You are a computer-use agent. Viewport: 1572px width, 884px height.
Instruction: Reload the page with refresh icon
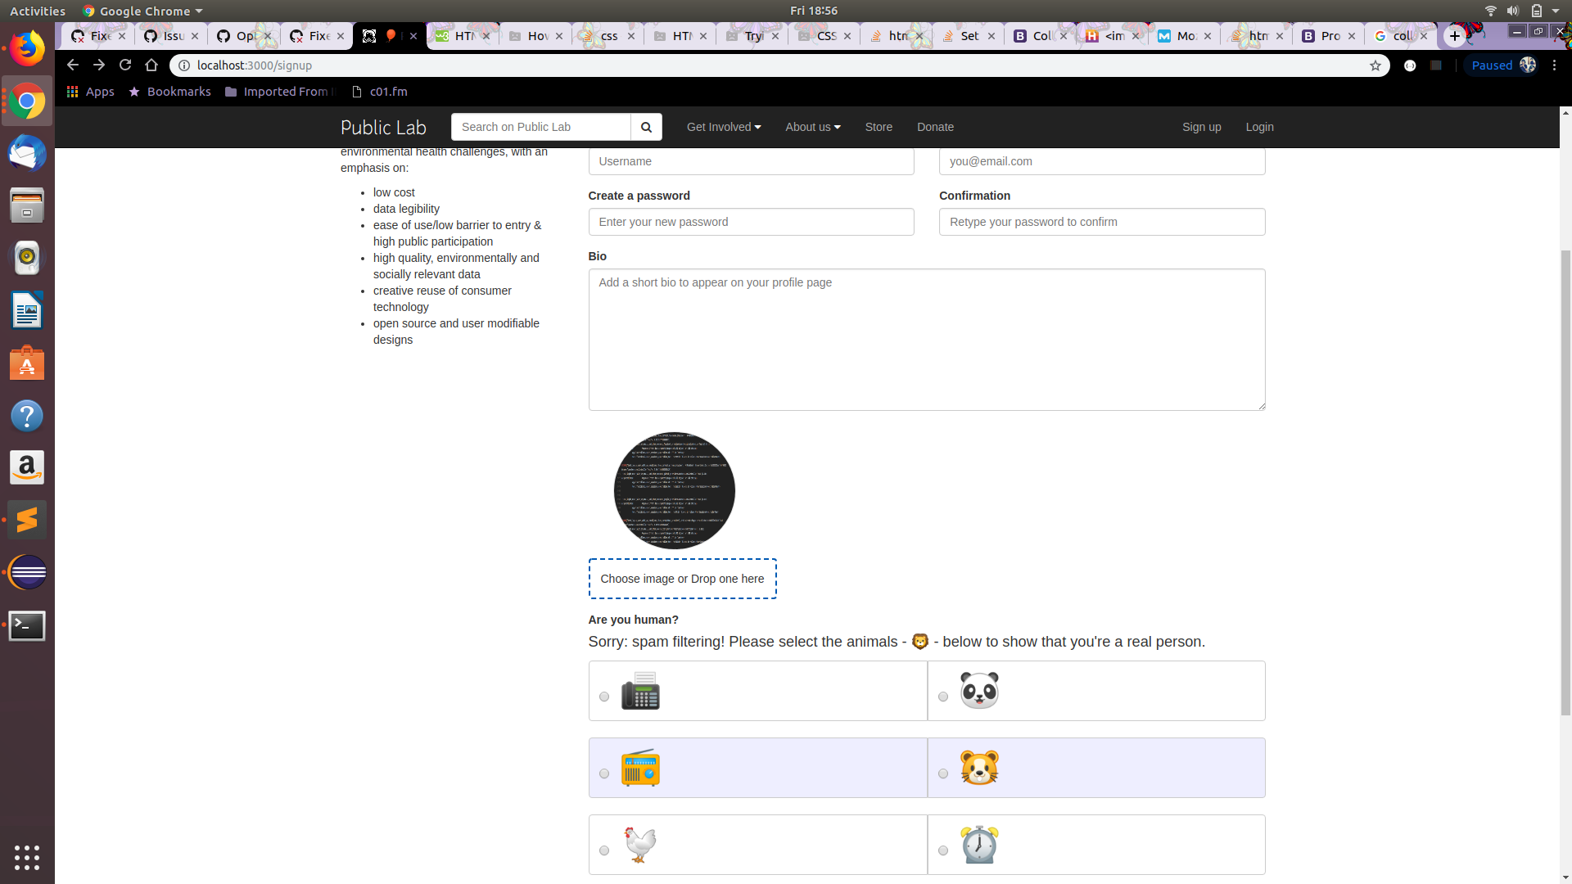[x=125, y=65]
